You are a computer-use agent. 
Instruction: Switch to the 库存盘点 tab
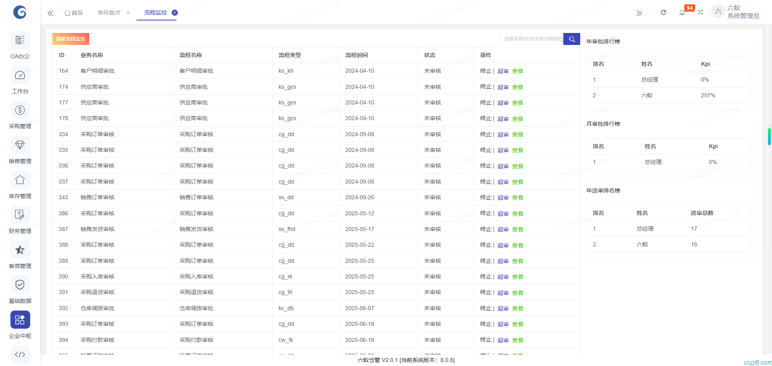tap(109, 12)
